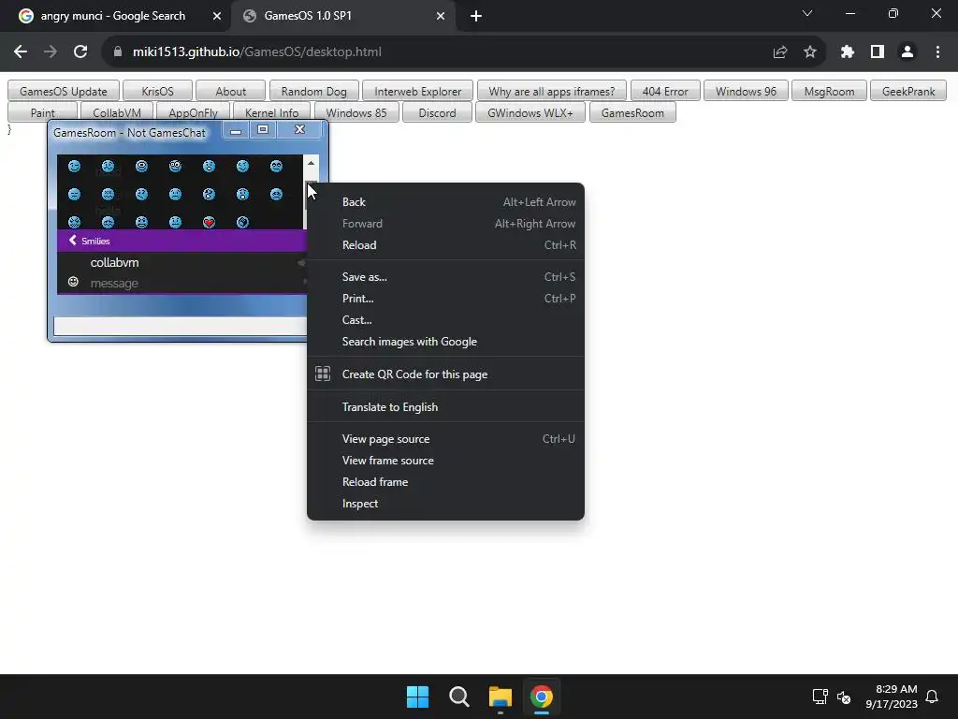
Task: Click the GamesRoom scrollbar up arrow
Action: coord(311,163)
